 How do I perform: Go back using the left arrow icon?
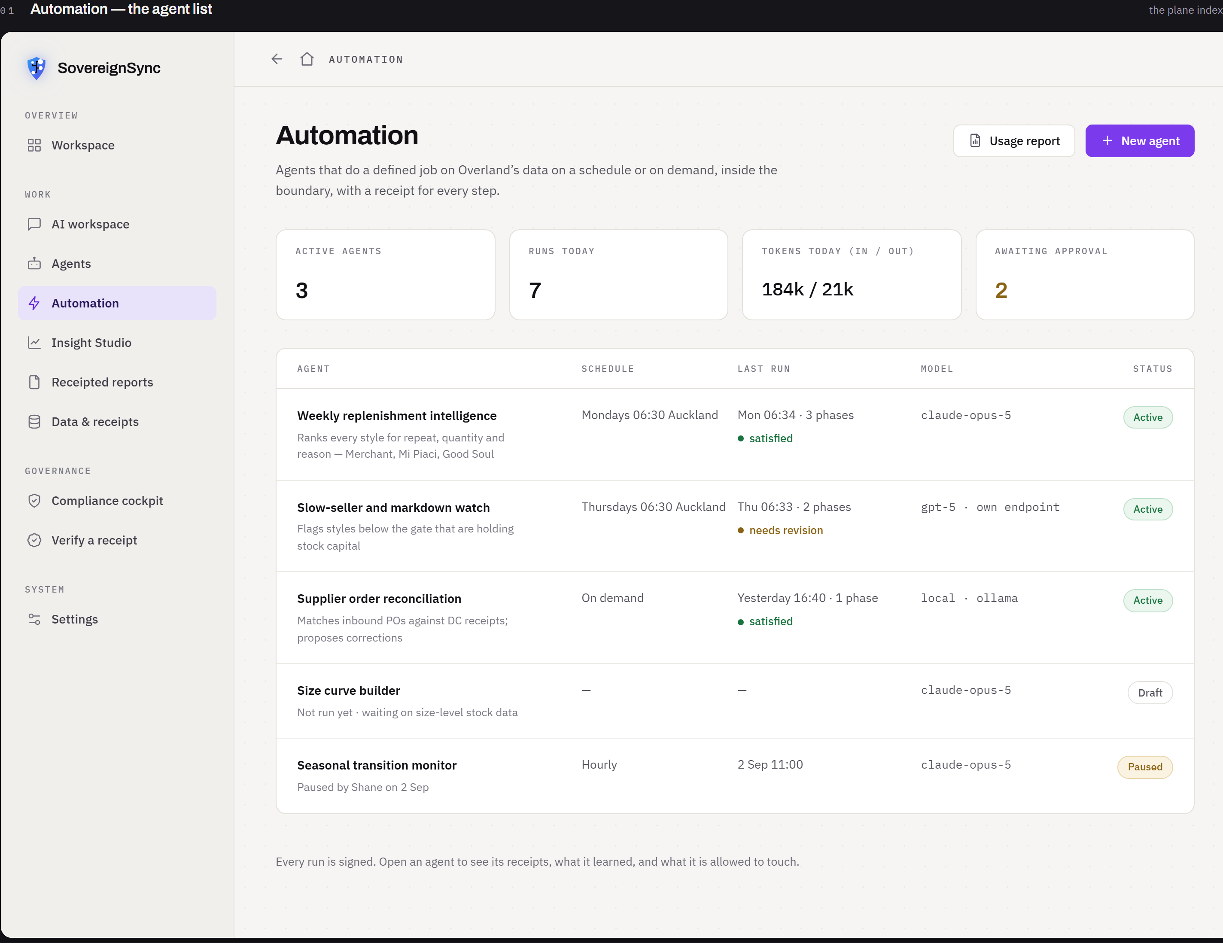pos(277,59)
